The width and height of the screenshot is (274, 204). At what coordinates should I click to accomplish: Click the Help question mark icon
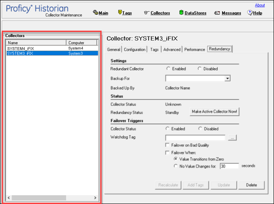pos(250,12)
